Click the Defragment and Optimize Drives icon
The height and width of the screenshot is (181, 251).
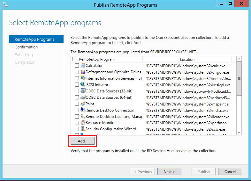(x=83, y=72)
